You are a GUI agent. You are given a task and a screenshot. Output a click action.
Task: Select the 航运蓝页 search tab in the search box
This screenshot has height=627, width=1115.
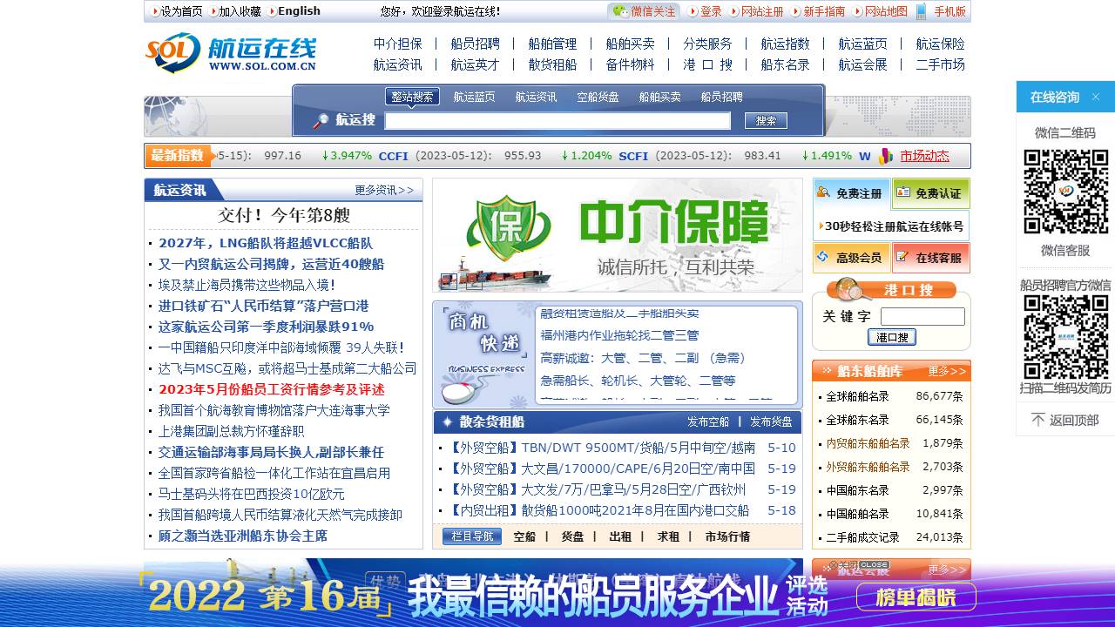point(474,98)
